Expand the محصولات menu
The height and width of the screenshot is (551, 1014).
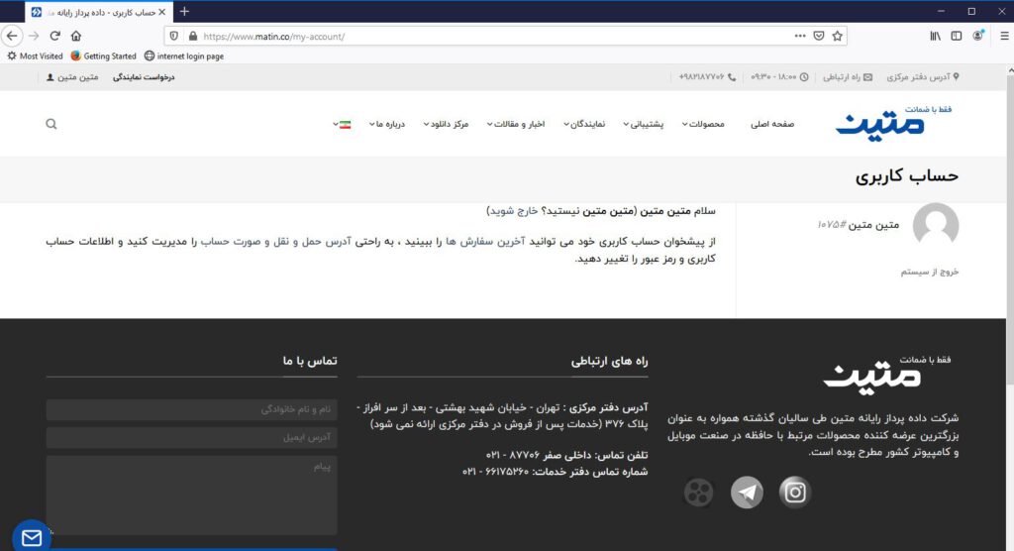coord(703,124)
